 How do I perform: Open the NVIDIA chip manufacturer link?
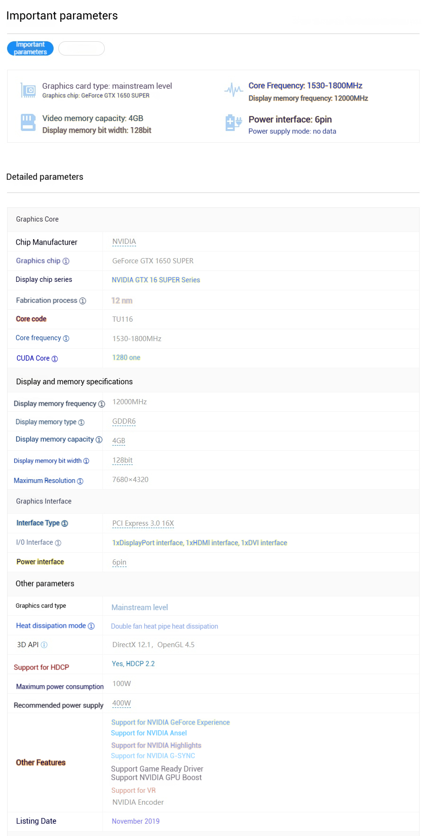124,242
